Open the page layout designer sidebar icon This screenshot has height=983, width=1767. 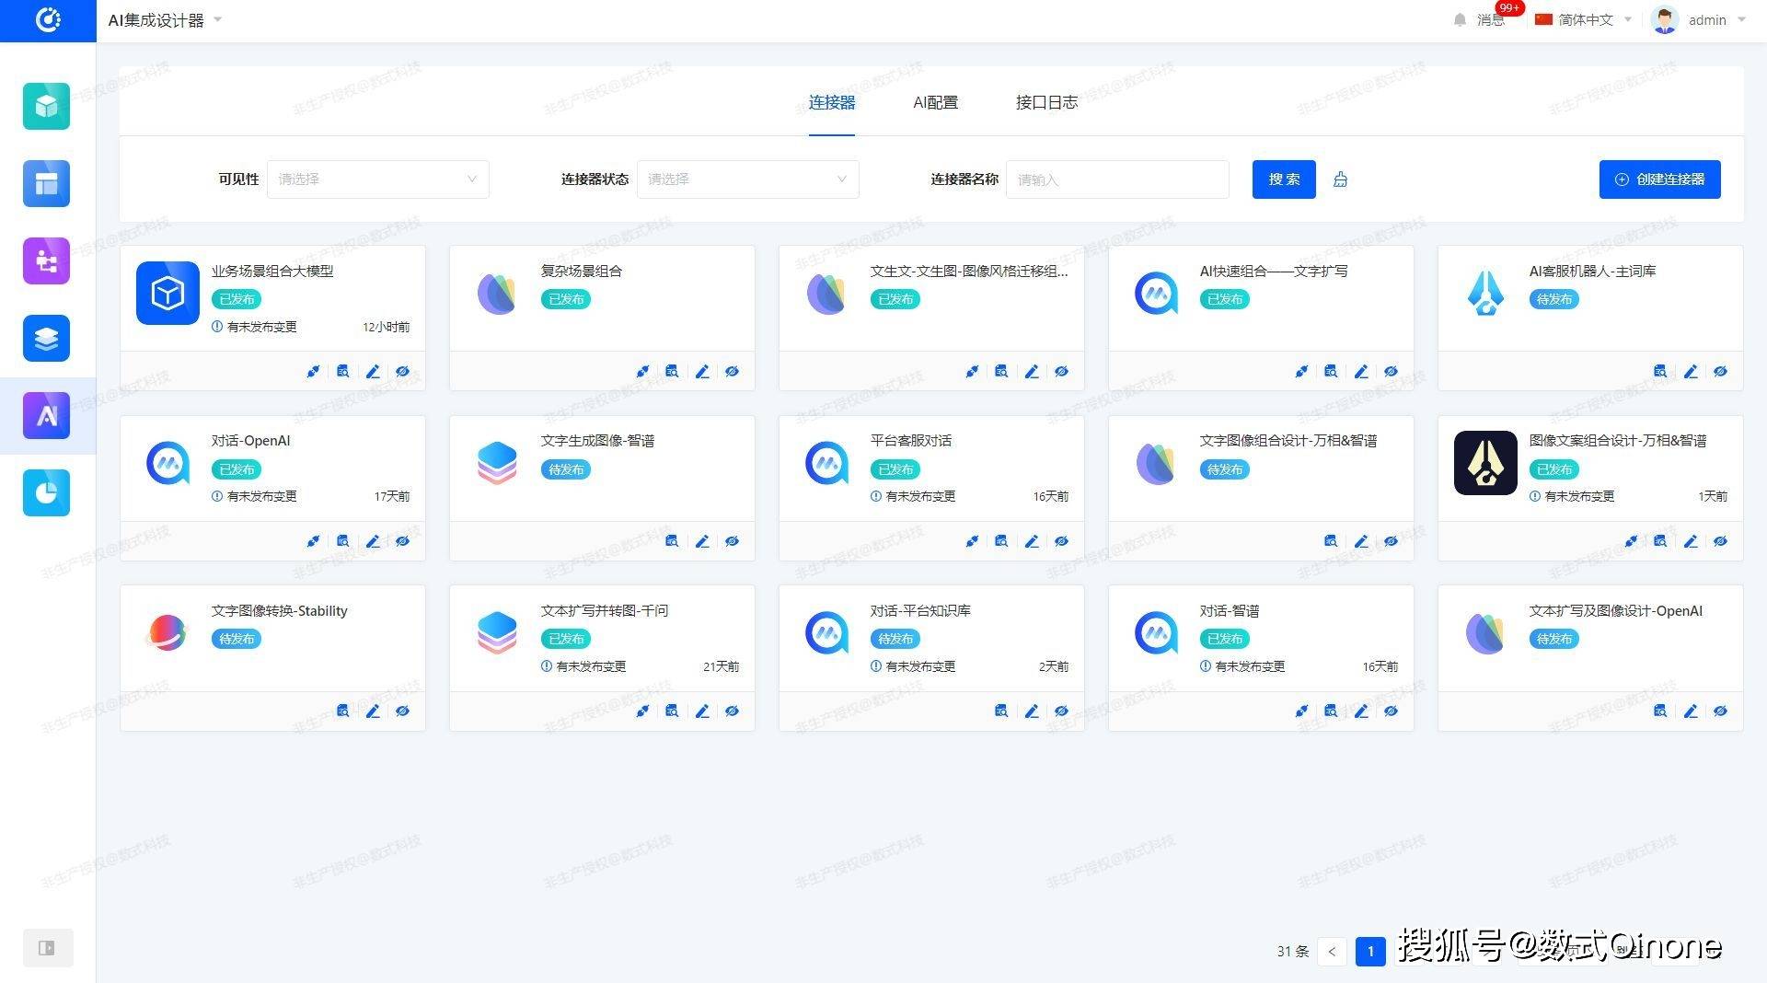point(46,183)
